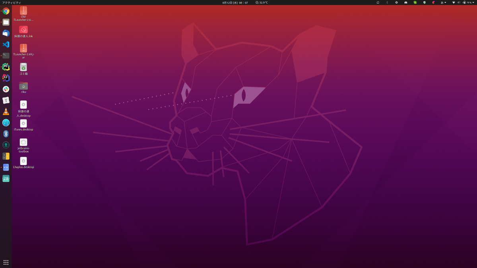Select 採譜の達人.lnk desktop file
This screenshot has height=268, width=477.
point(23,32)
